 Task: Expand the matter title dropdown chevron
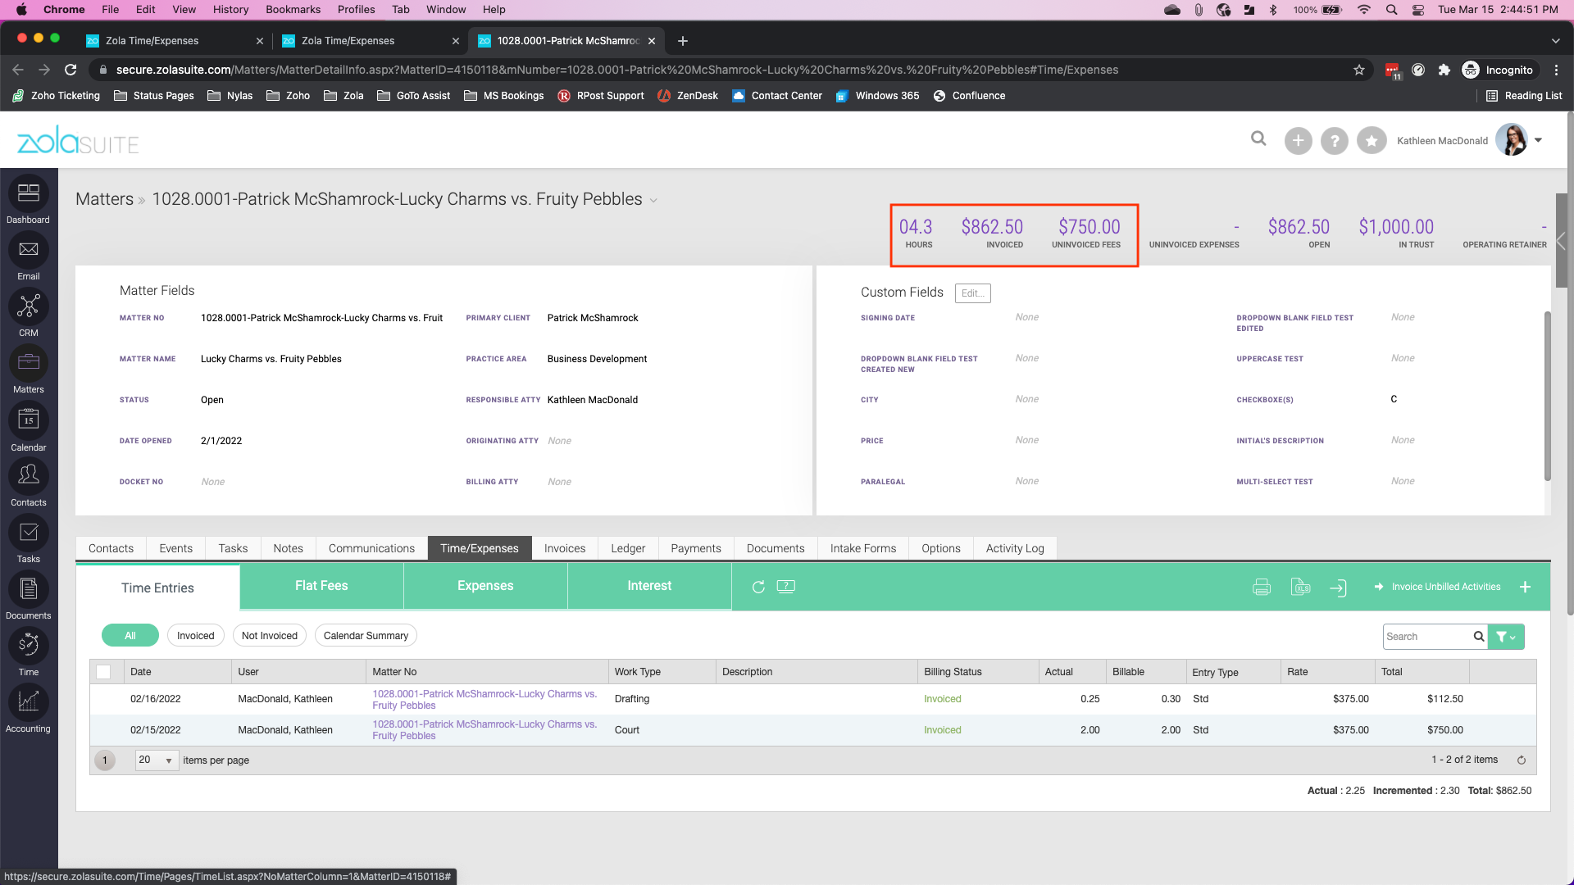click(x=653, y=201)
